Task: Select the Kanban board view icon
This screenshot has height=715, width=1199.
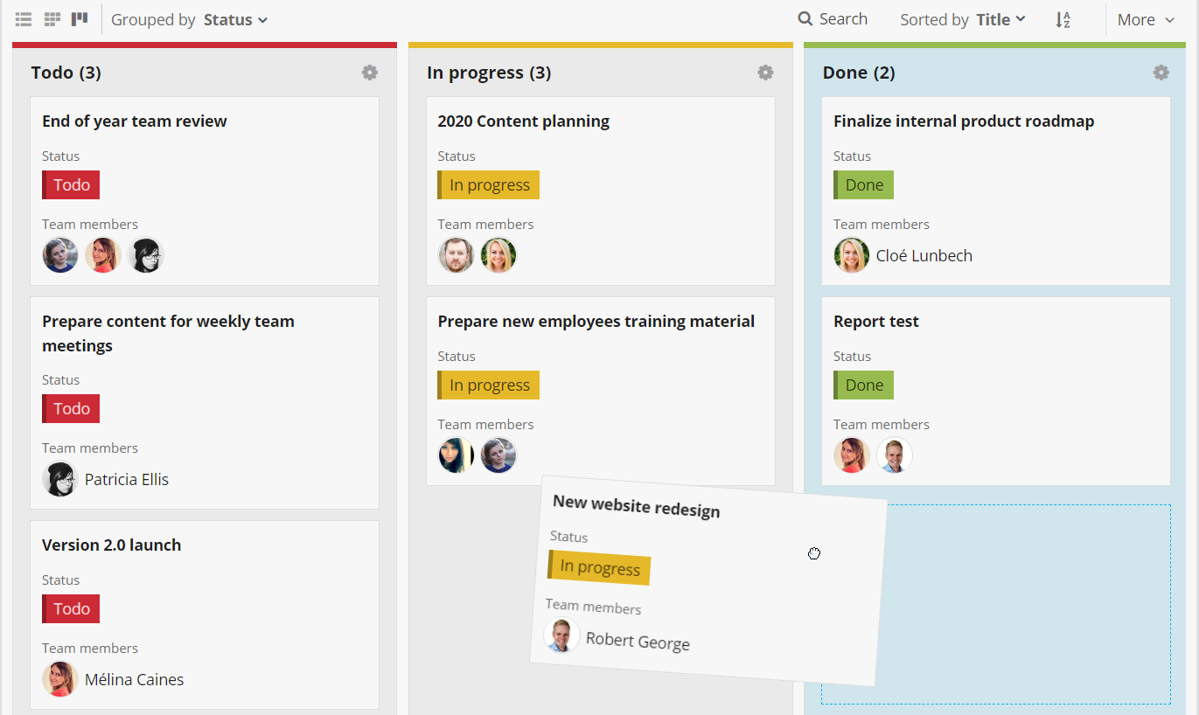Action: click(80, 19)
